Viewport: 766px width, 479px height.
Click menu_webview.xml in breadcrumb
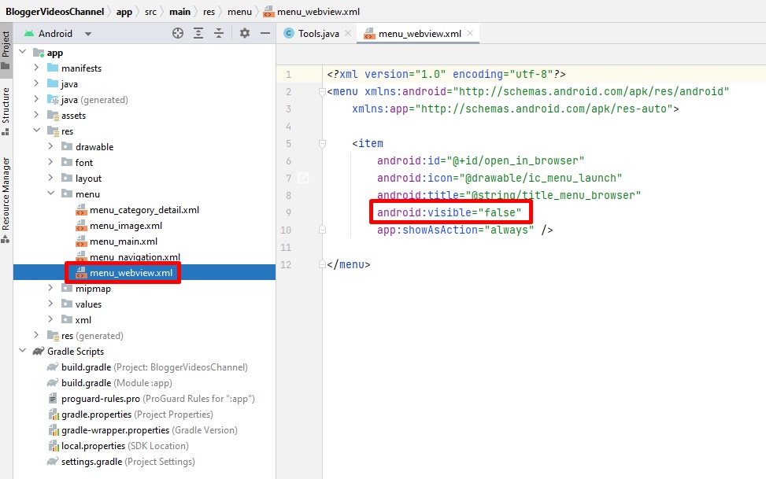319,11
